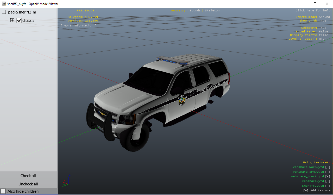Click the Using textures label
The height and width of the screenshot is (195, 333).
(x=317, y=163)
